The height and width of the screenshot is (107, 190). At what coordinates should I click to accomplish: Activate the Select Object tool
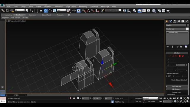27,11
